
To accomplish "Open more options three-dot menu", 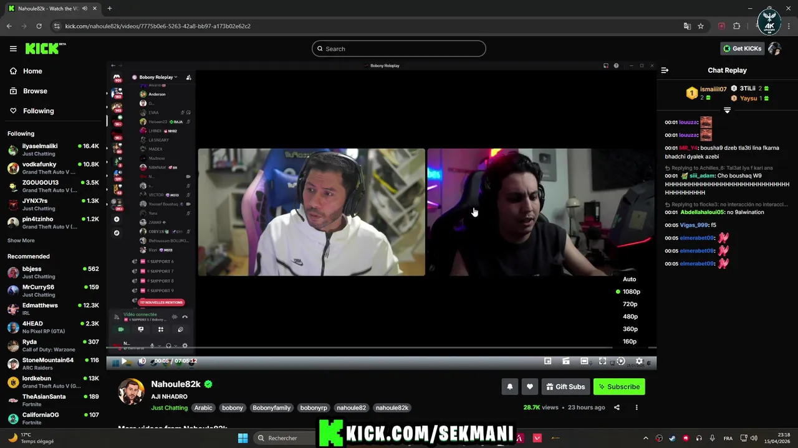I will click(x=637, y=408).
